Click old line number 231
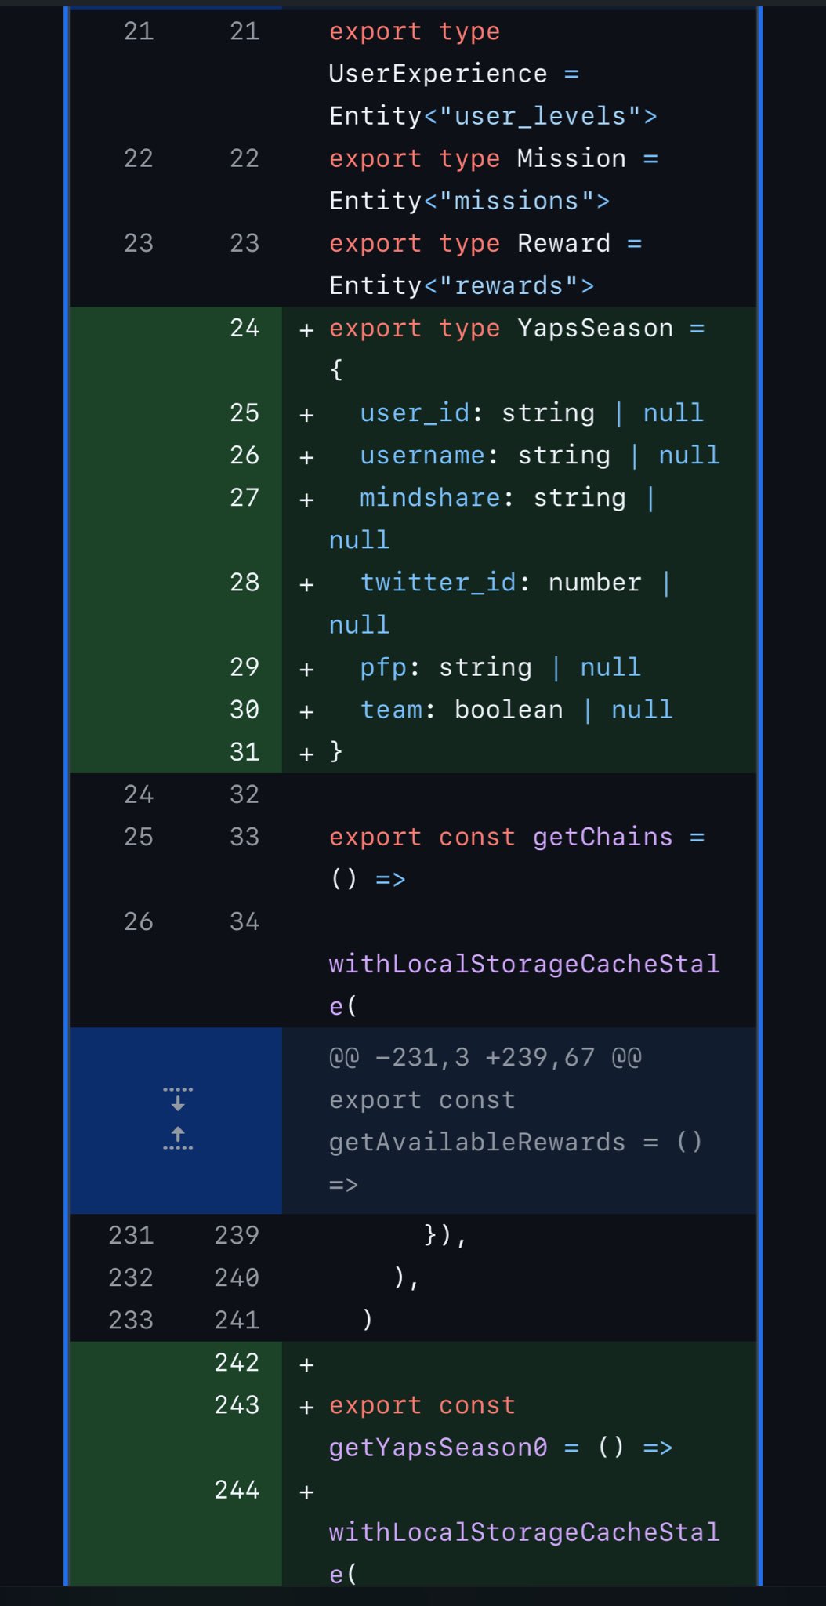 point(131,1235)
